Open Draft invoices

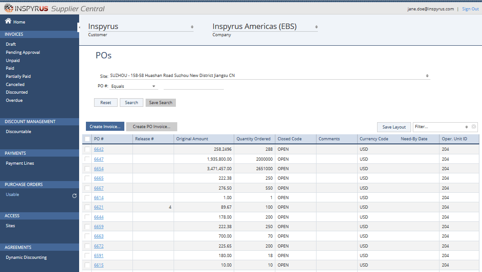coord(11,44)
